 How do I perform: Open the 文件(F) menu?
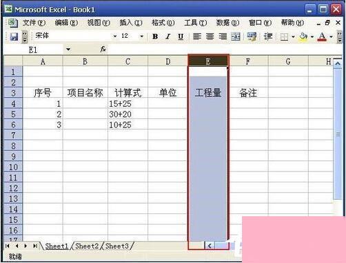click(34, 23)
